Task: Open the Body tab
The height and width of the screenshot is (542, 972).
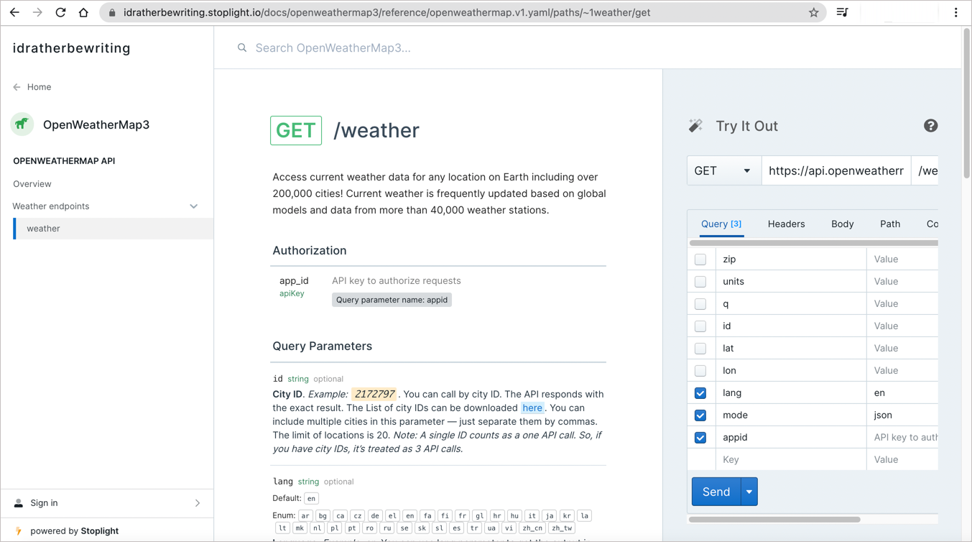Action: pos(842,224)
